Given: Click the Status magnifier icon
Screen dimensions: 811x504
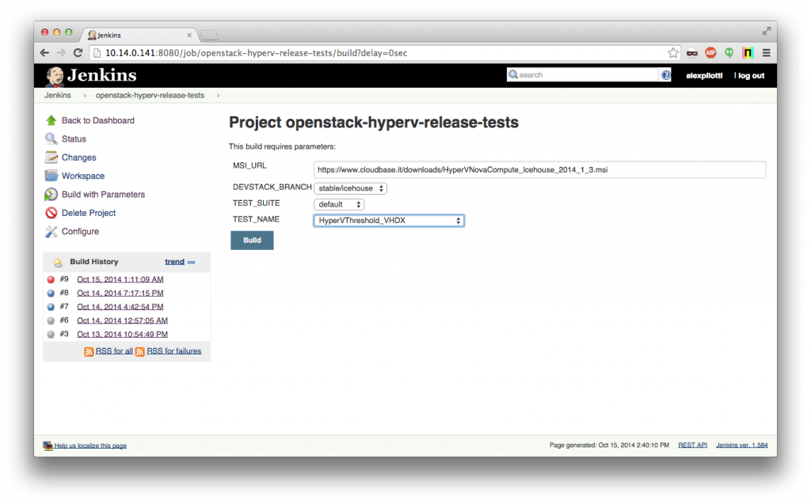Looking at the screenshot, I should [x=51, y=139].
